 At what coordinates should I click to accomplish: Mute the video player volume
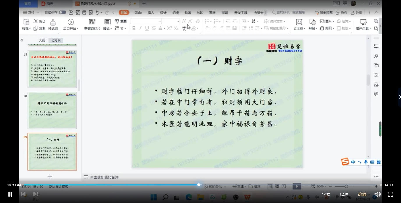pos(377,194)
